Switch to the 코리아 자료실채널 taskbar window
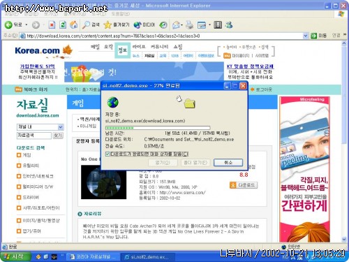The height and width of the screenshot is (262, 349). pos(94,257)
